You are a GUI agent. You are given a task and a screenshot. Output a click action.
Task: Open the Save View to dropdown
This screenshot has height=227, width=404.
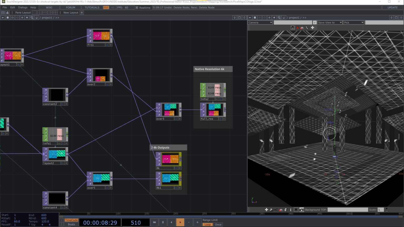(330, 22)
